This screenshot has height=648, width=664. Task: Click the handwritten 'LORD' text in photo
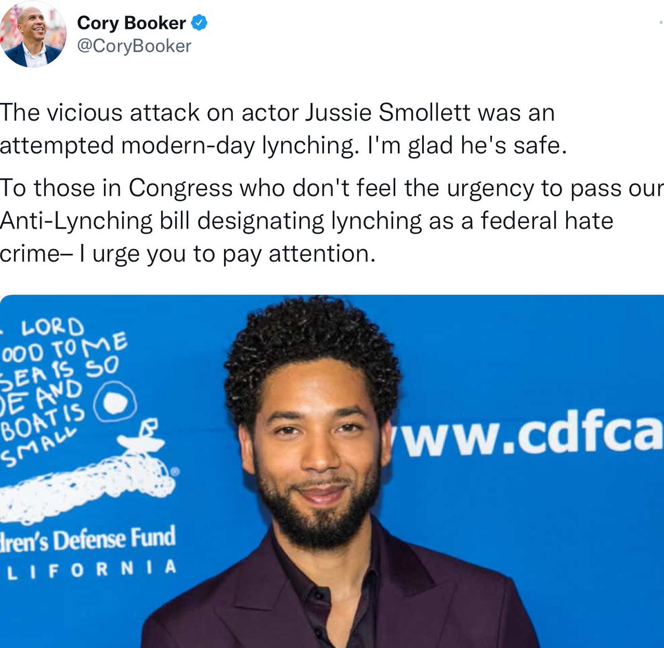pos(53,328)
